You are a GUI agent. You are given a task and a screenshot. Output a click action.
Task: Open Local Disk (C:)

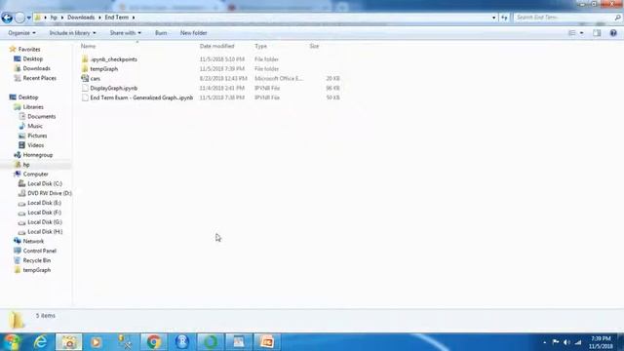[45, 183]
